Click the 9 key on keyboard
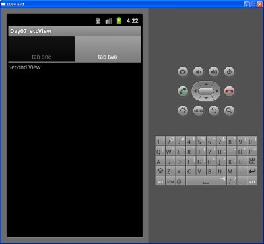 242,141
